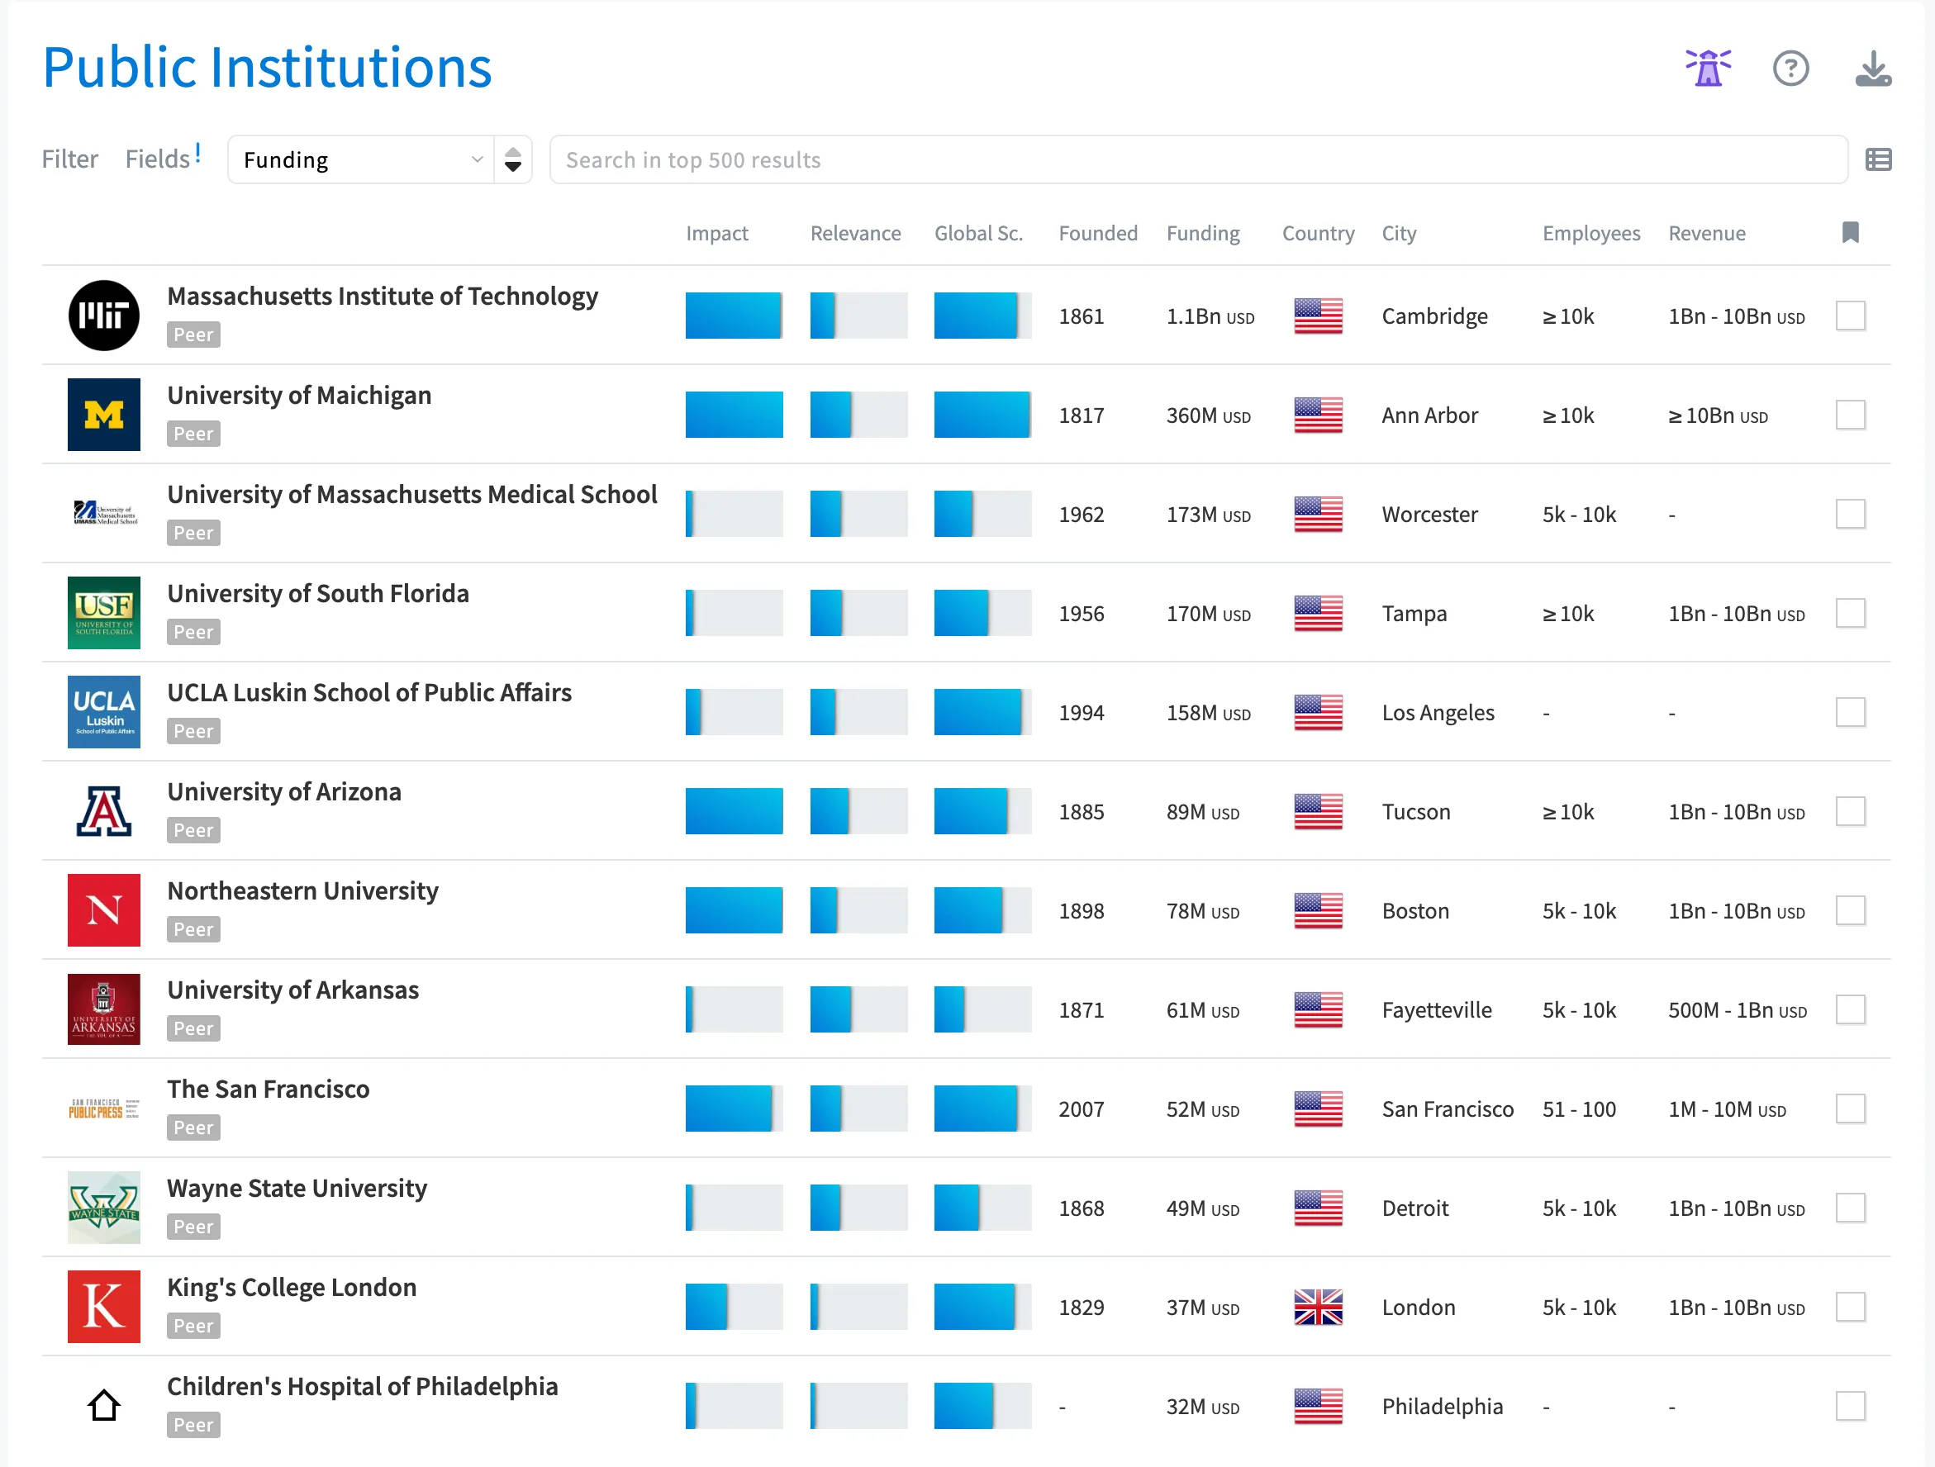The image size is (1935, 1467).
Task: Click the lighthouse icon in header
Action: click(x=1707, y=69)
